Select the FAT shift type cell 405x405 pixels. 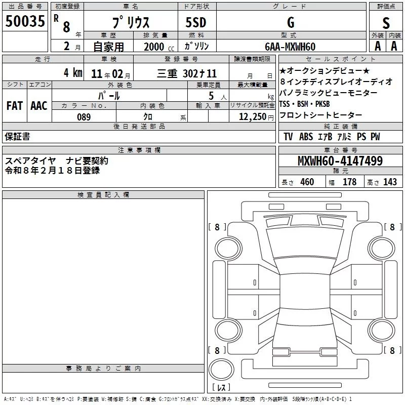(14, 106)
